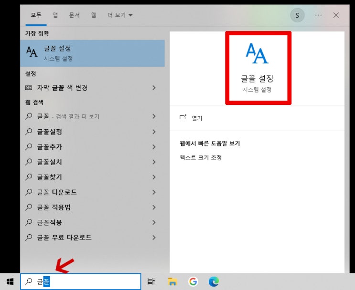
Task: Click search icon beside 글꼴찾기
Action: click(29, 177)
